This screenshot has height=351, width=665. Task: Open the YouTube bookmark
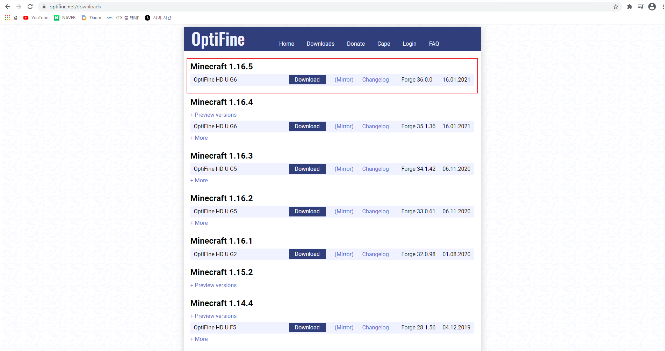click(x=36, y=17)
